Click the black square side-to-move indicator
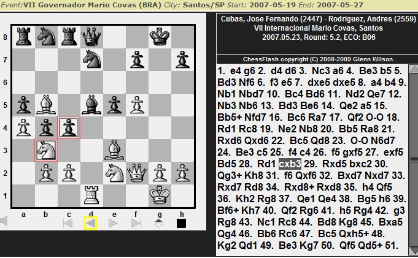The height and width of the screenshot is (258, 418). [x=181, y=223]
